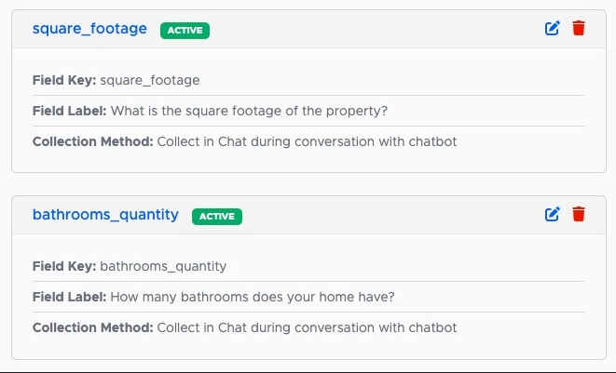Click the Collection Method value in bathrooms_quantity card

coord(307,327)
